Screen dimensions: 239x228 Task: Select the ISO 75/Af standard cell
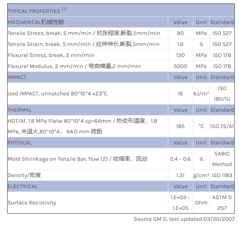point(222,126)
